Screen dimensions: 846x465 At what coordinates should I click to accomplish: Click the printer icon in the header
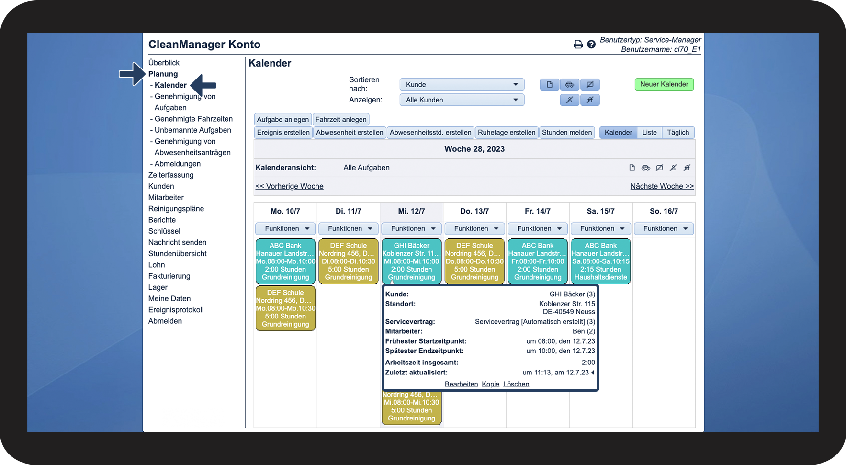pos(578,45)
